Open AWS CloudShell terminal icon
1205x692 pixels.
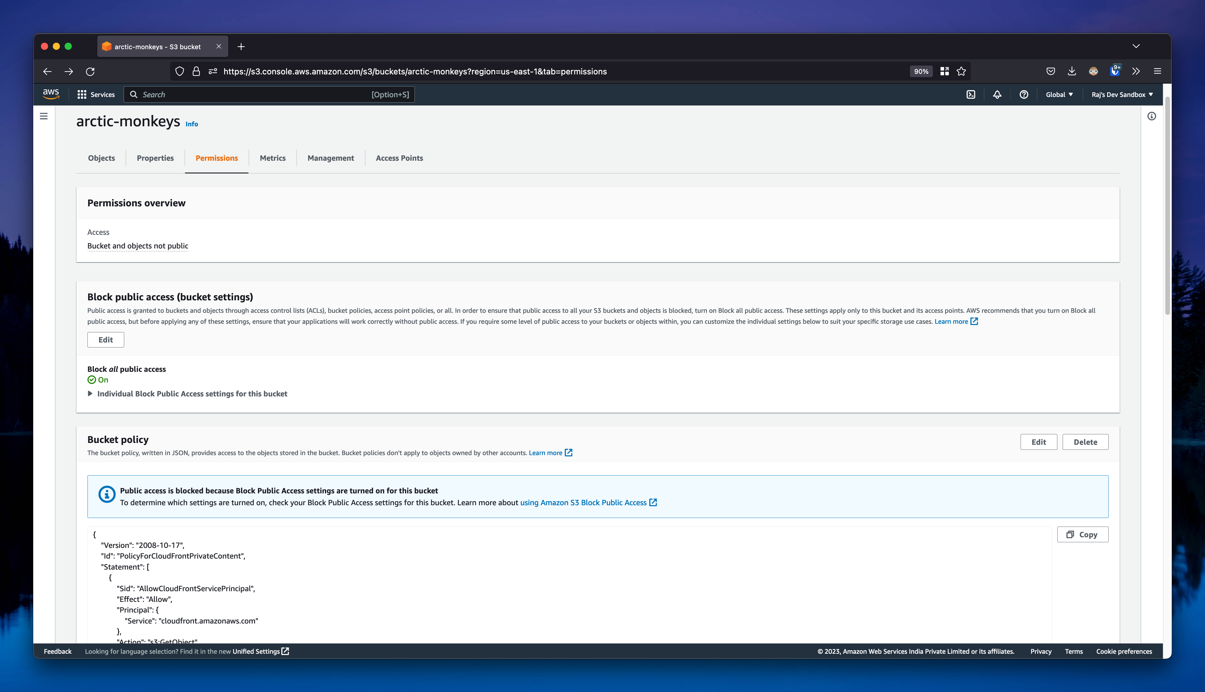point(971,95)
